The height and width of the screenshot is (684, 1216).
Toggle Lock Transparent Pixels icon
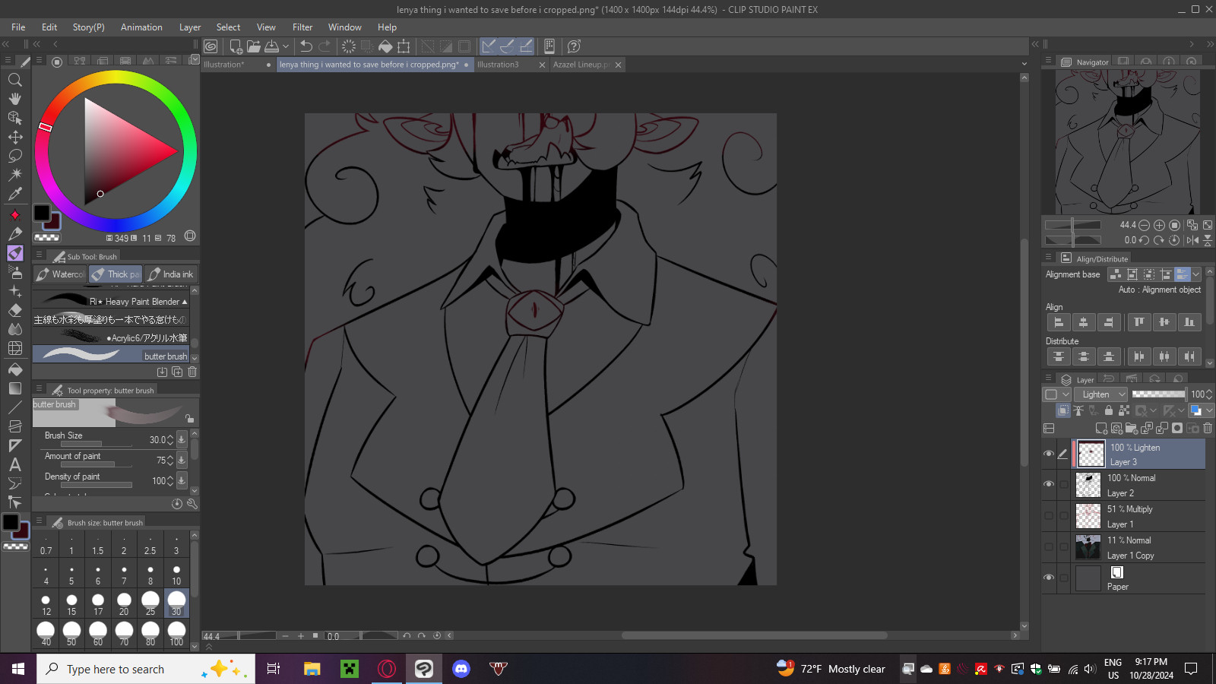point(1125,410)
